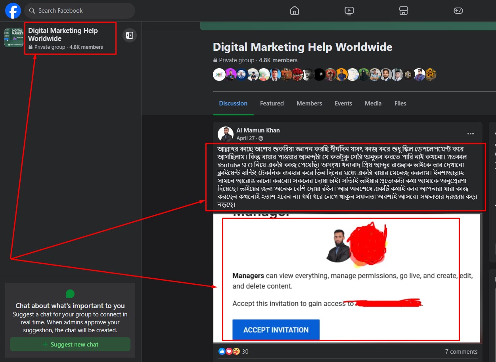Click the last member avatar in row
The height and width of the screenshot is (362, 496).
coord(431,75)
